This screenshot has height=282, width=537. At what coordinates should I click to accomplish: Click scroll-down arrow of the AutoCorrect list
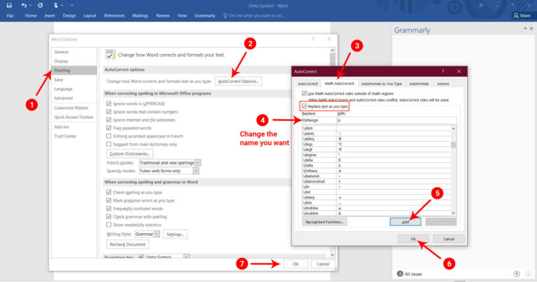[453, 213]
